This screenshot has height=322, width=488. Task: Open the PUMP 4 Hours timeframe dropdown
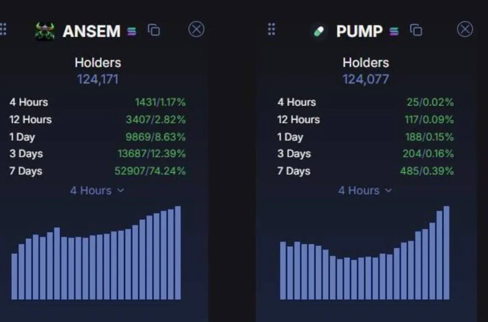click(x=365, y=190)
